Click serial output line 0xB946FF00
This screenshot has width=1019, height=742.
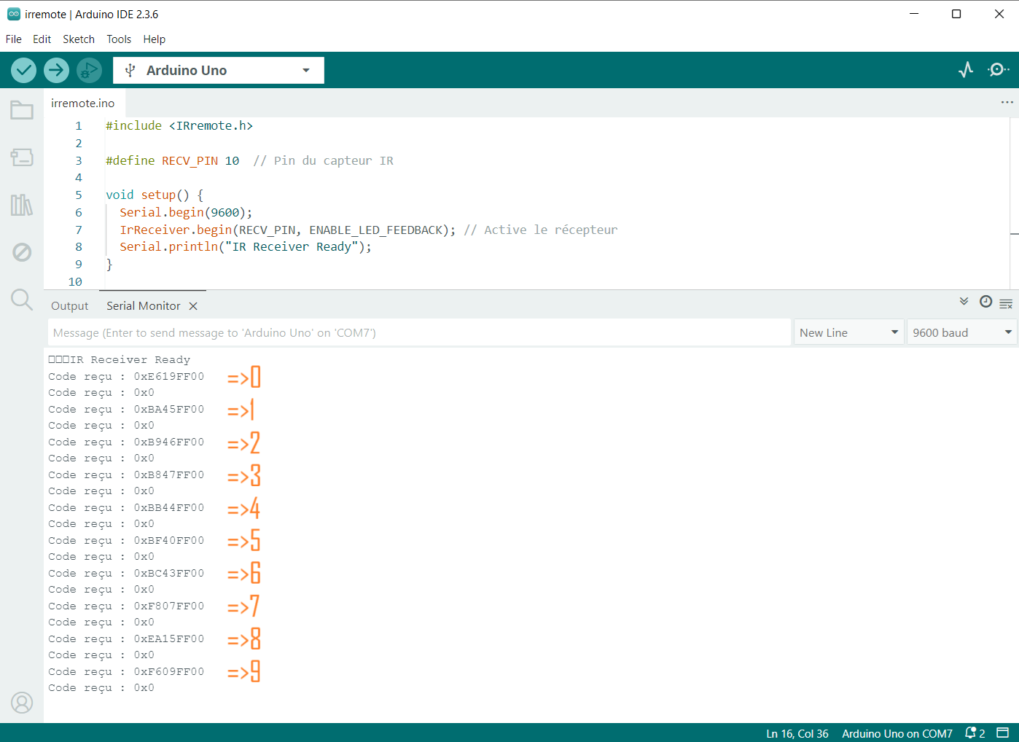coord(126,442)
